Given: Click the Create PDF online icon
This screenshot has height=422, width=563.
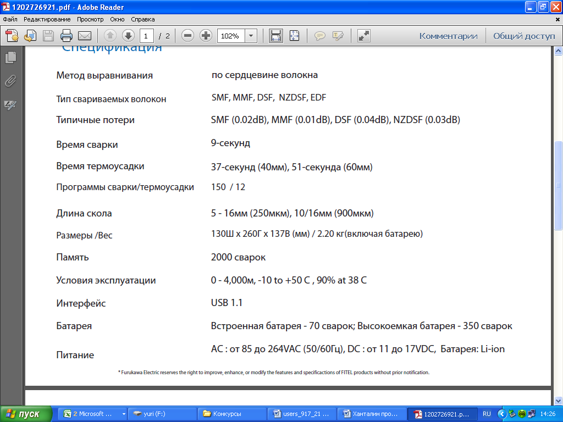Looking at the screenshot, I should 12,36.
